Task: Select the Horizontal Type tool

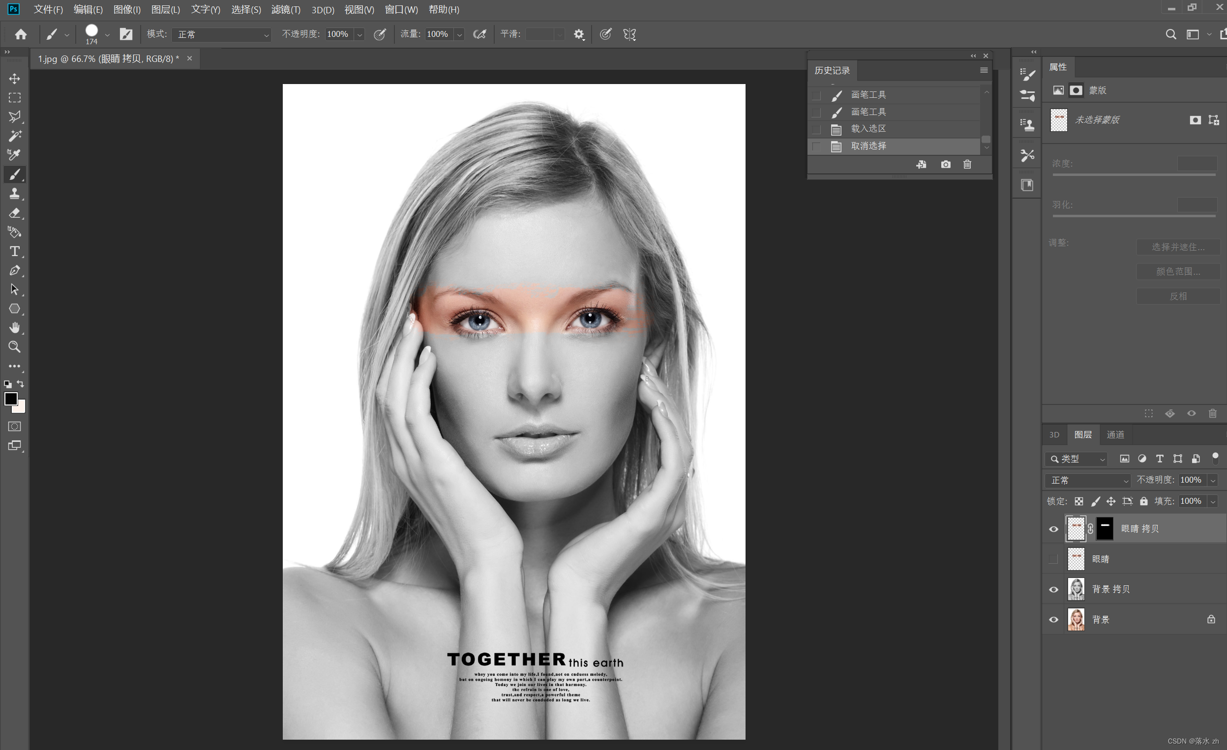Action: pos(14,251)
